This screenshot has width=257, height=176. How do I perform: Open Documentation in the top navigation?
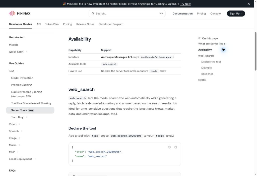pos(182,14)
